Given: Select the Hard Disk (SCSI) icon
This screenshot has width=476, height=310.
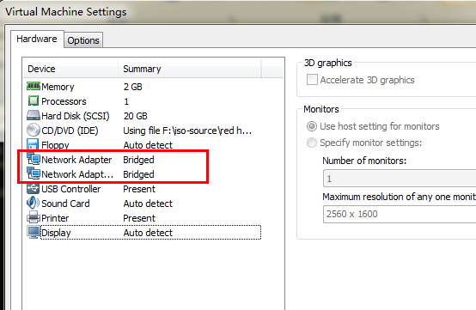Looking at the screenshot, I should [x=34, y=116].
